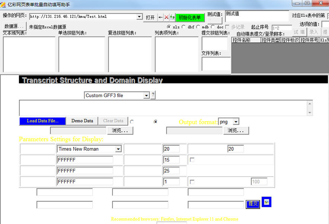Click the red X stop icon
The image size is (329, 224).
tap(166, 17)
